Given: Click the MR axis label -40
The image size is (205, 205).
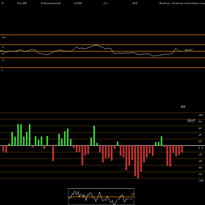Looking at the screenshot, I should pyautogui.click(x=200, y=161).
